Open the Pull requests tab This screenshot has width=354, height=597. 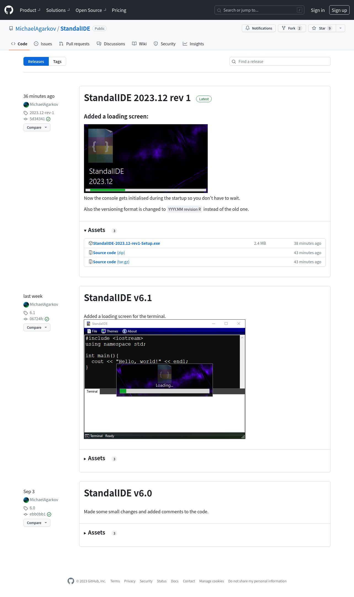74,44
